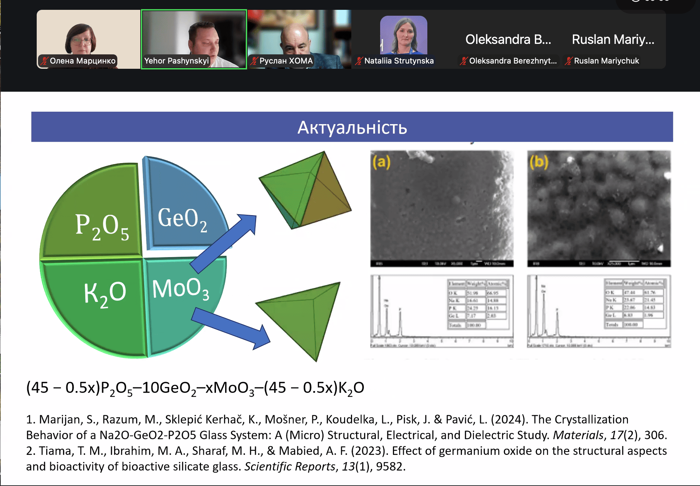Click muted mic icon beside Nataliia Strutynska

pyautogui.click(x=359, y=61)
